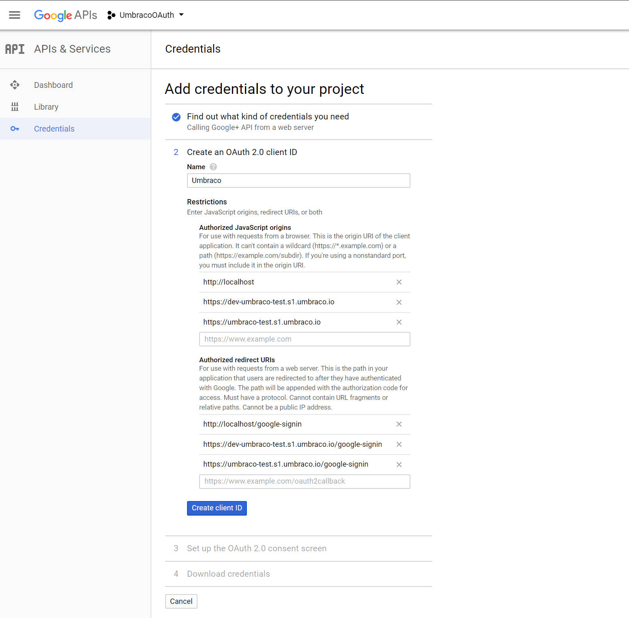Open the UmbracoOAuth project selector dropdown
629x618 pixels.
146,15
